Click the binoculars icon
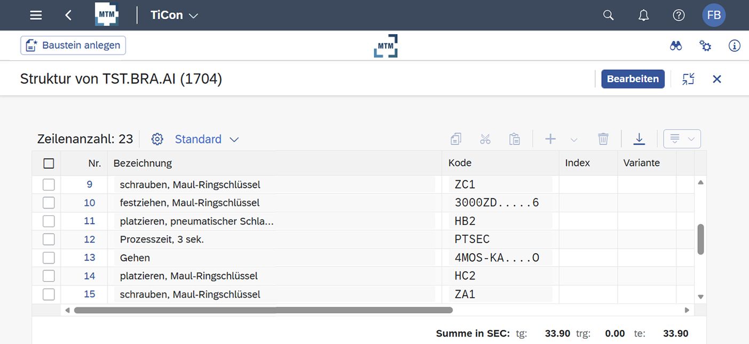The image size is (749, 344). (x=676, y=46)
